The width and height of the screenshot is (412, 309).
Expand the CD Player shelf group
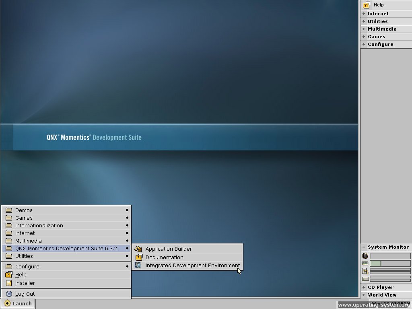[x=364, y=287]
